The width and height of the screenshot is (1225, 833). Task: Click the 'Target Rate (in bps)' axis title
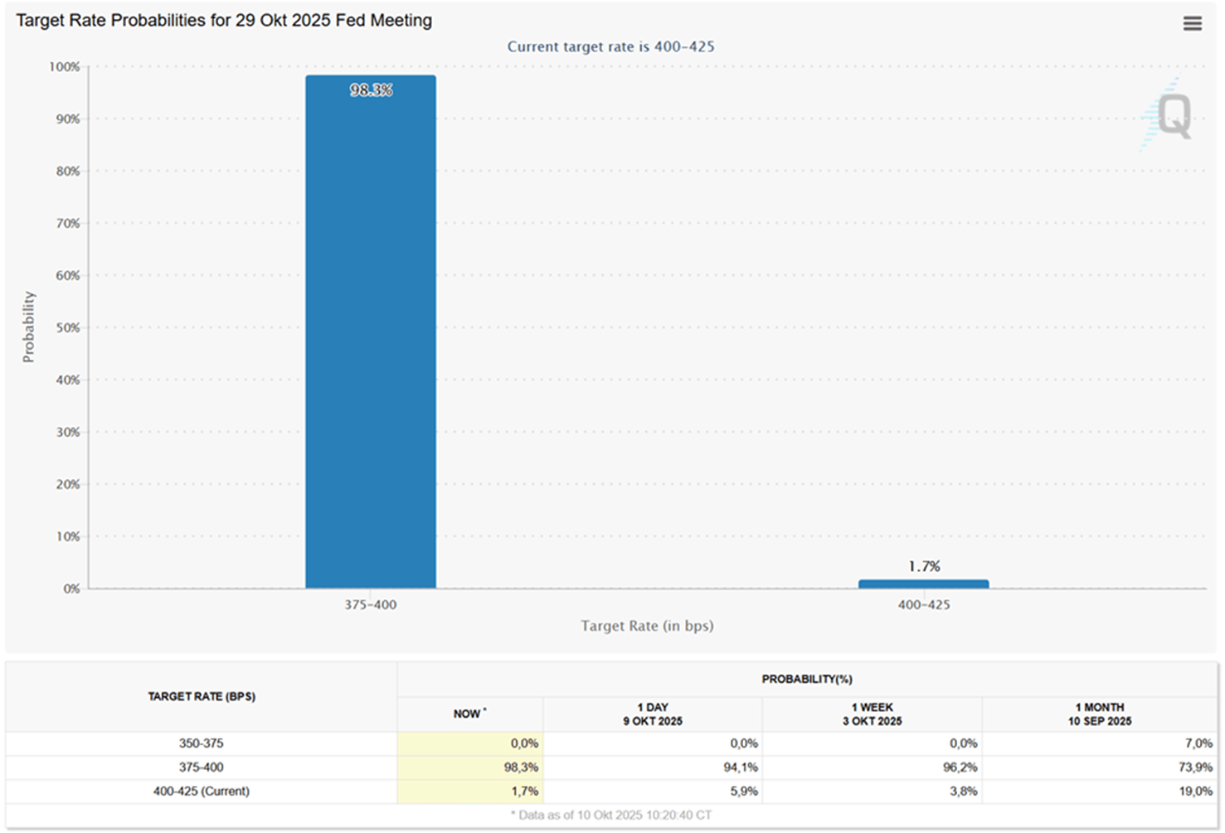[x=647, y=626]
